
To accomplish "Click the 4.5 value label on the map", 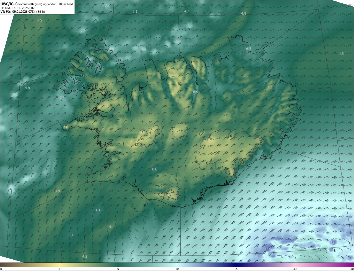I will [341, 53].
